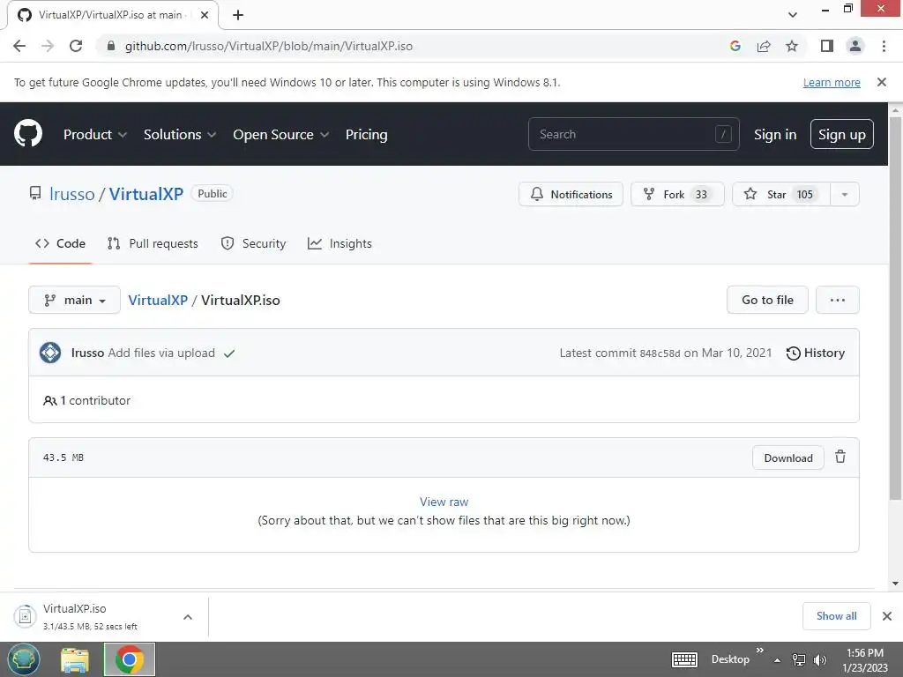The width and height of the screenshot is (903, 677).
Task: Switch to the Pull requests tab
Action: pyautogui.click(x=153, y=243)
